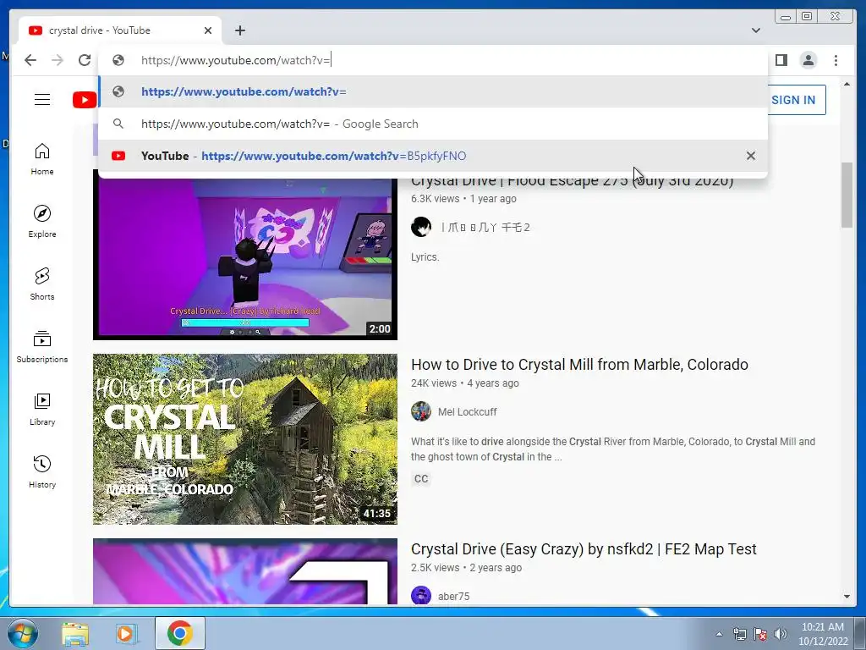Click the Chrome taskbar icon
Screen dimensions: 866x650
click(179, 633)
